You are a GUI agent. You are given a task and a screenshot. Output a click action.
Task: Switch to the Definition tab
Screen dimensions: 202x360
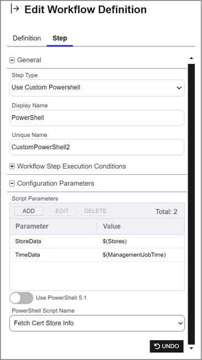coord(26,38)
